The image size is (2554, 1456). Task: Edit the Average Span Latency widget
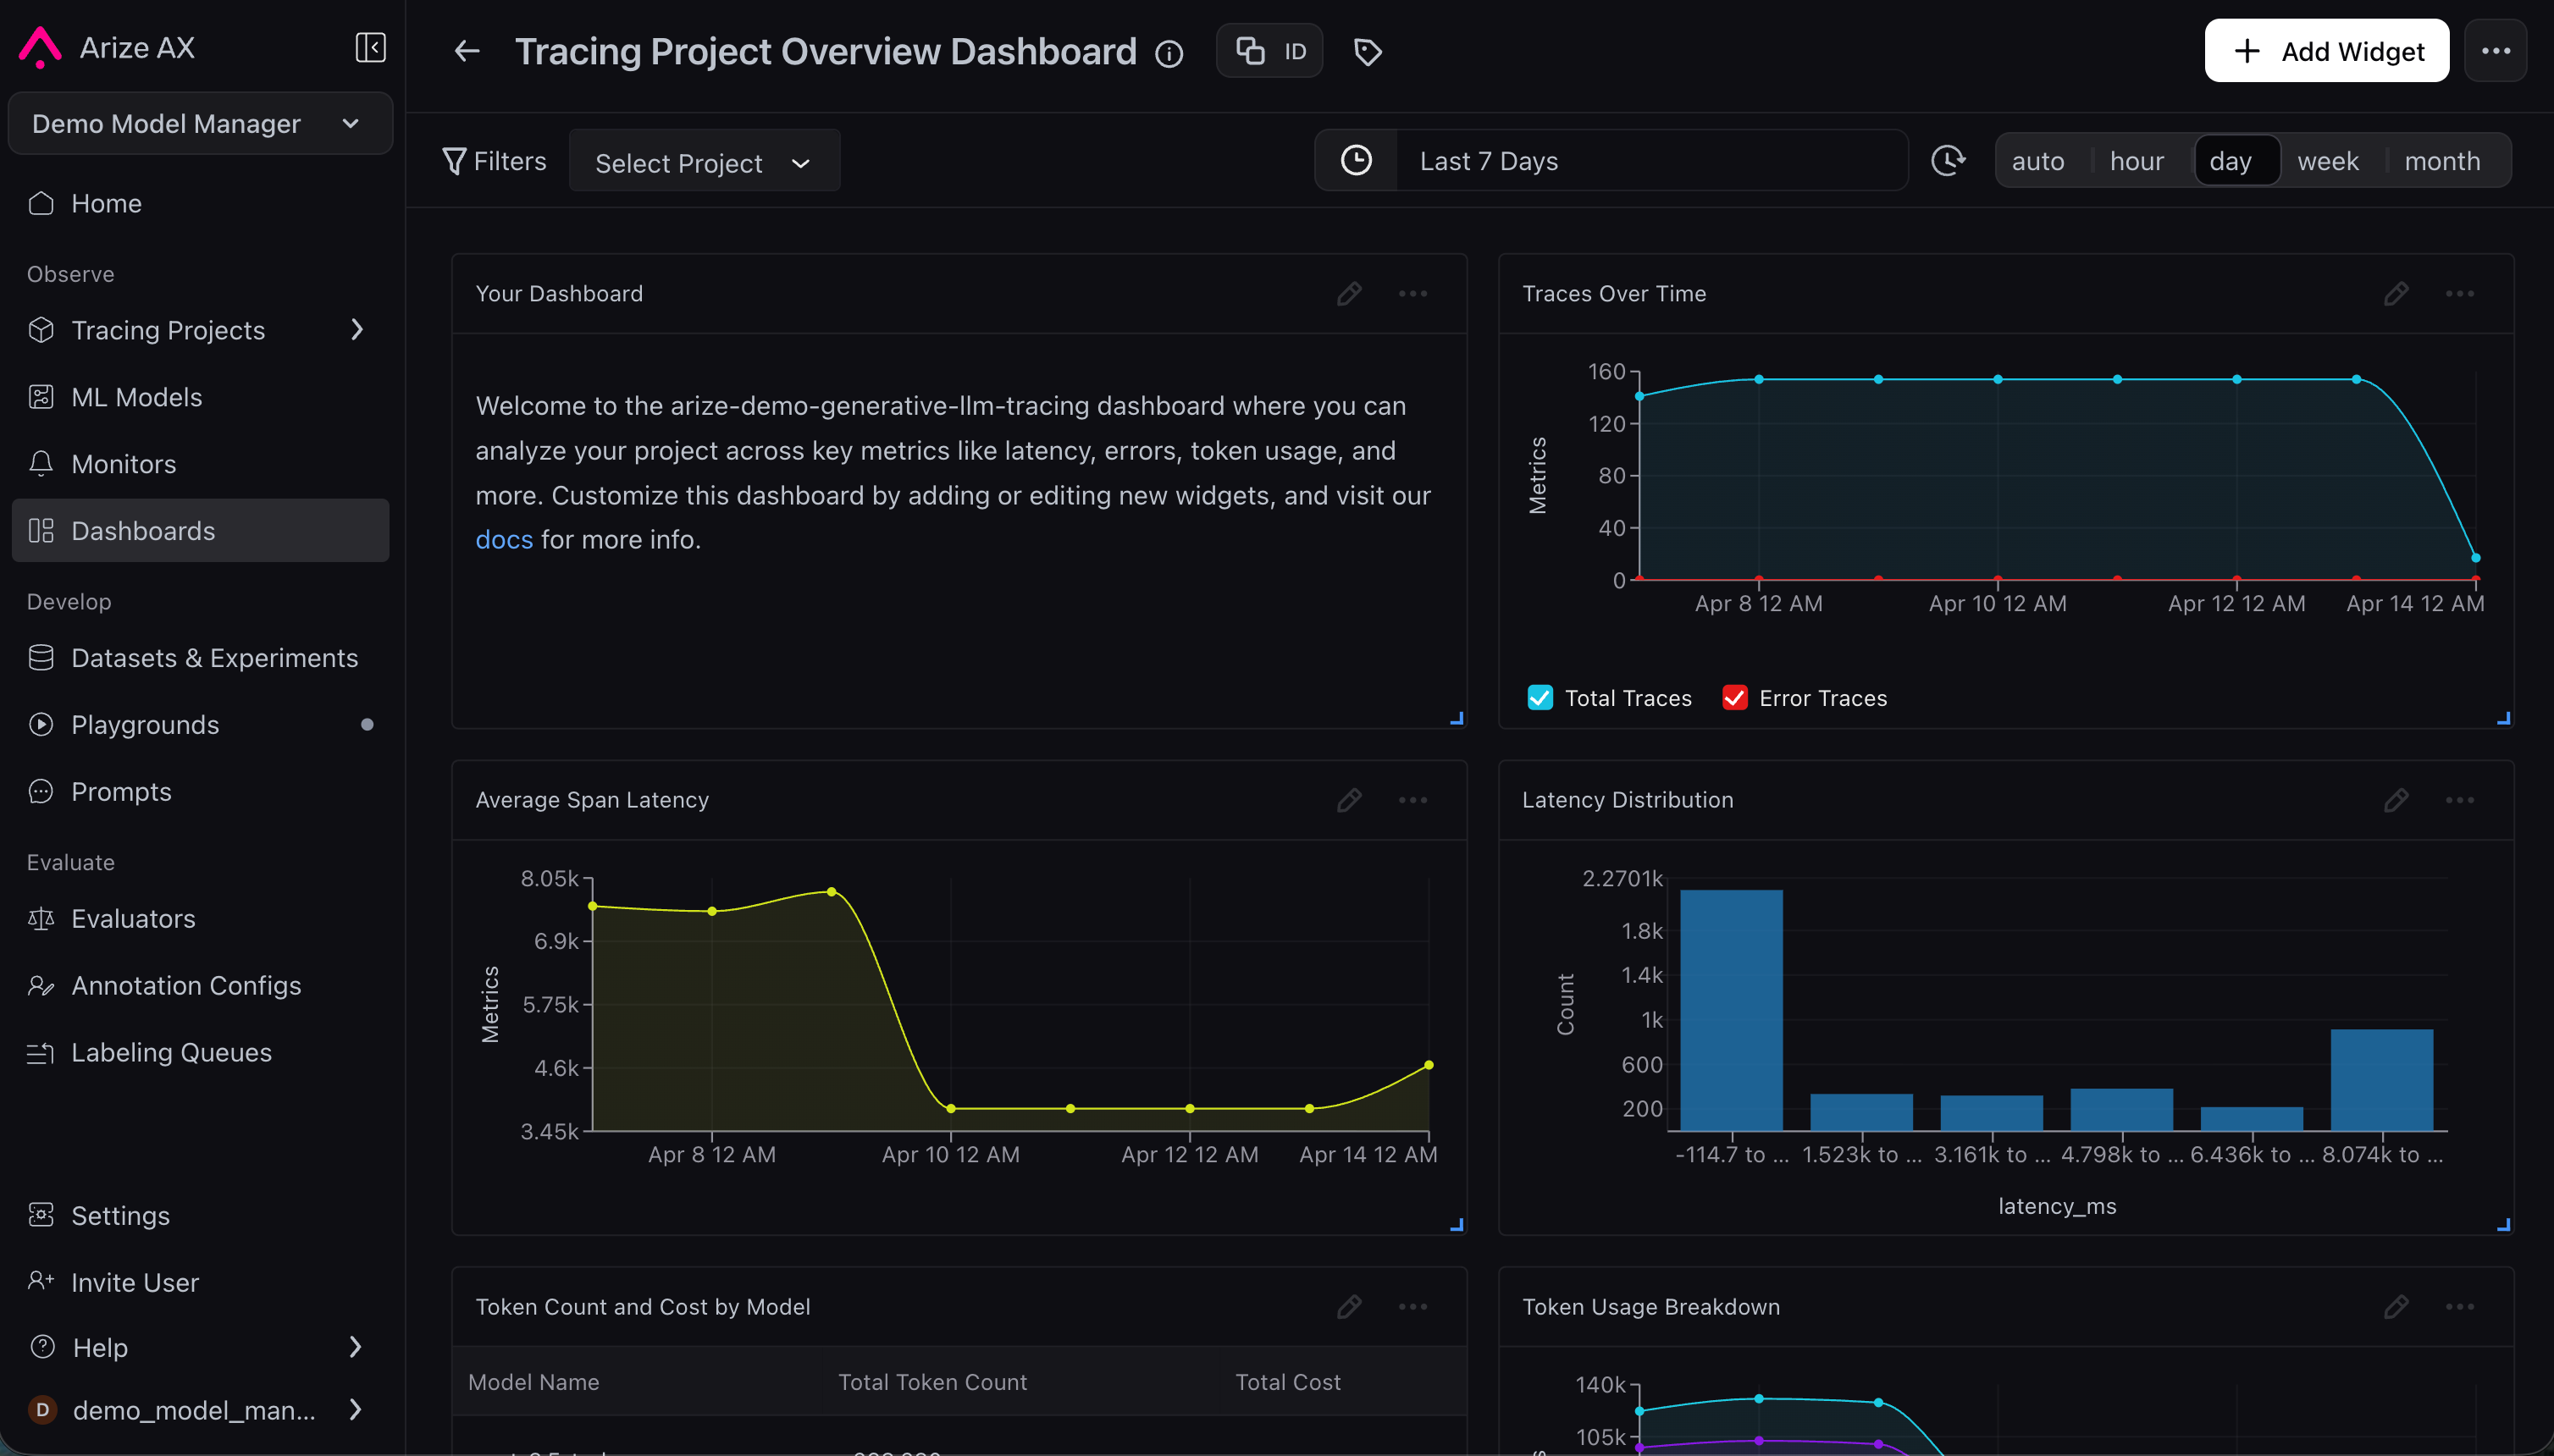point(1348,800)
